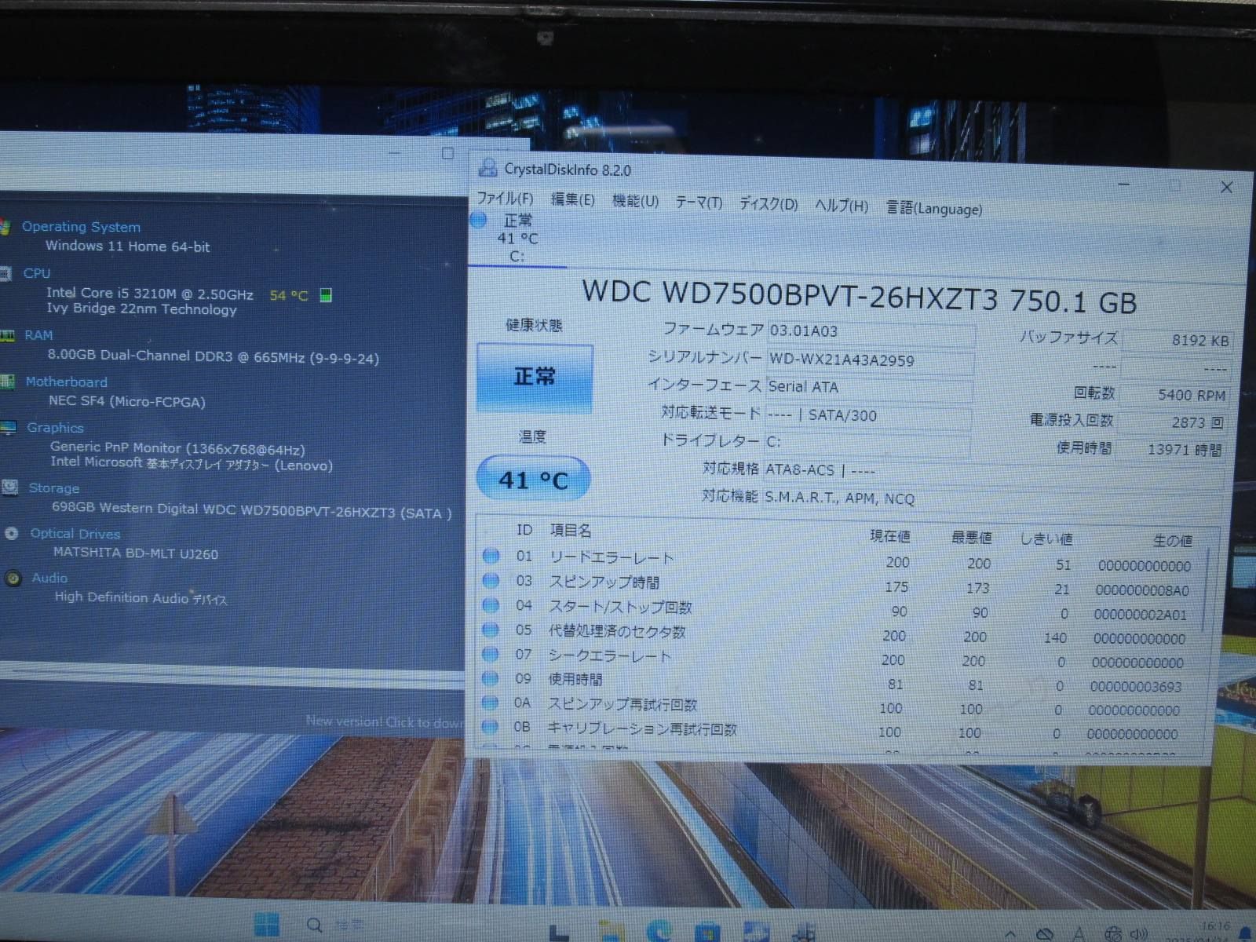Click the green CPU temperature indicator in Speccy
Image resolution: width=1256 pixels, height=942 pixels.
pos(326,295)
